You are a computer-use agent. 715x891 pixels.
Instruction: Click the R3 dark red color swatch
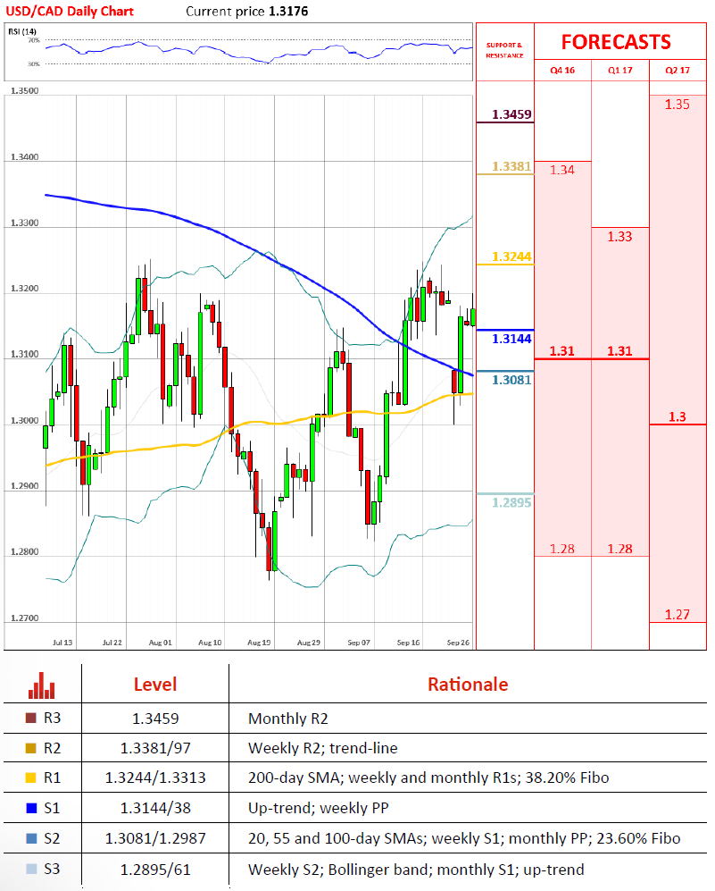pos(31,718)
